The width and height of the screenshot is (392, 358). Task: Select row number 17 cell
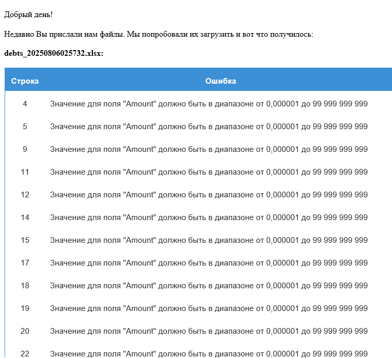point(25,263)
